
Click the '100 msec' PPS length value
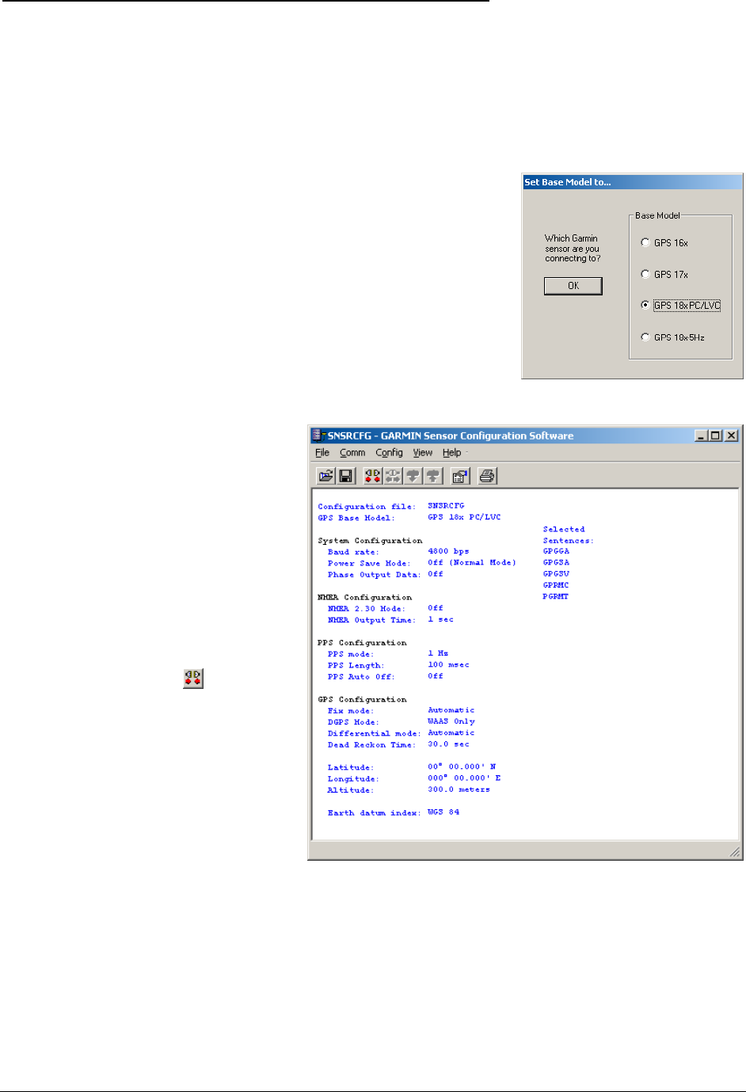coord(448,664)
